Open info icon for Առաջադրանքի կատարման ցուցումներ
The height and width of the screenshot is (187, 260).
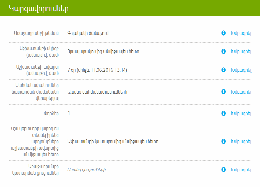tap(223, 170)
